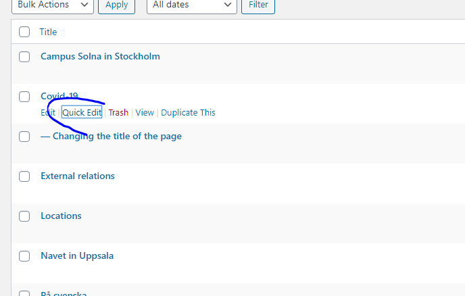Viewport: 465px width, 296px height.
Task: Click the Filter button
Action: (258, 5)
